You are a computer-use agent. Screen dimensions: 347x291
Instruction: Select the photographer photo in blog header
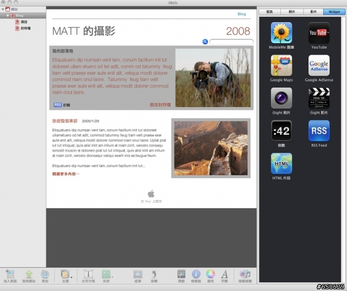point(213,78)
